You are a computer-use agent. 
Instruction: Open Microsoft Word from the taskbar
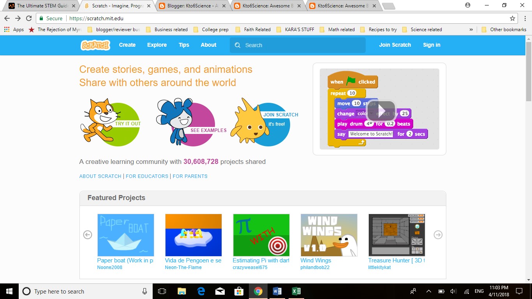(x=278, y=291)
